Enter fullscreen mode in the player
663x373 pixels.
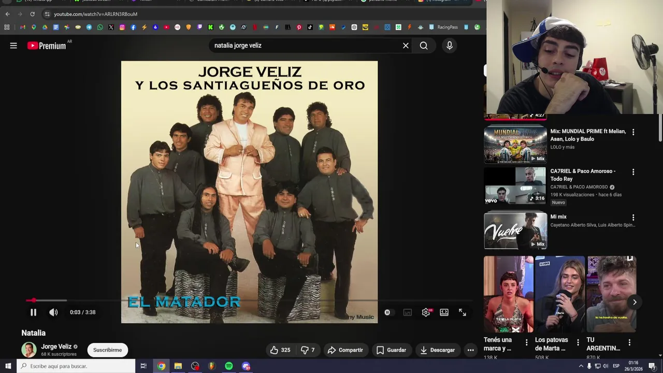click(463, 312)
